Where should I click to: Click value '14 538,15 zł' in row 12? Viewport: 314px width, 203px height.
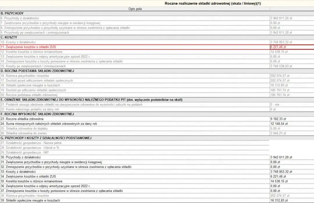[x=279, y=52]
